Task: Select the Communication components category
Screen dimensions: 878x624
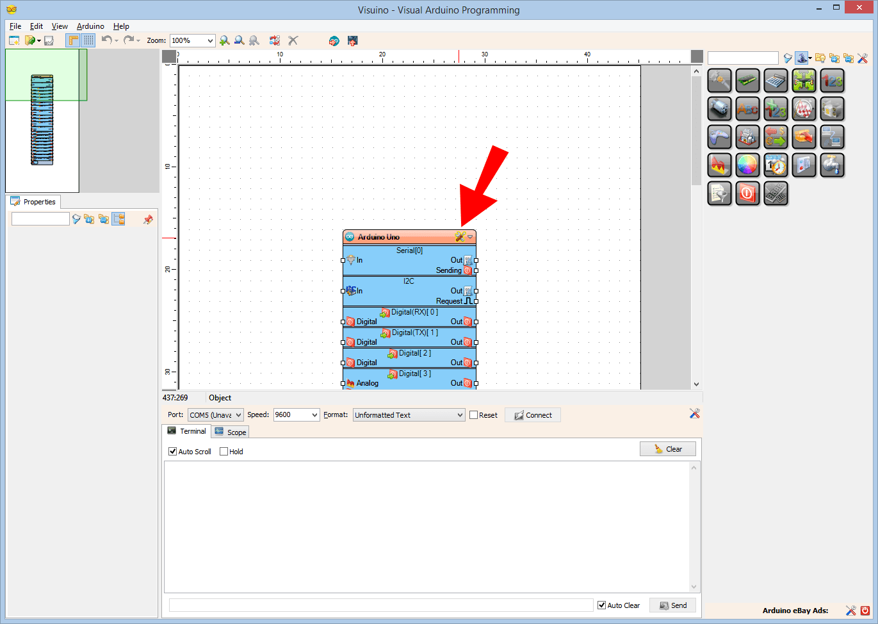Action: (832, 136)
